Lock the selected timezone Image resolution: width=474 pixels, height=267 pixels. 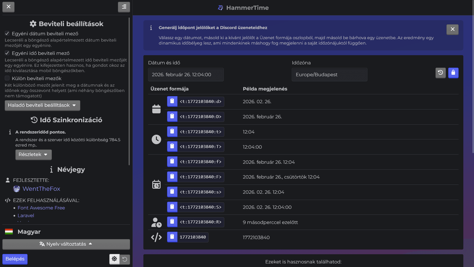click(x=453, y=73)
